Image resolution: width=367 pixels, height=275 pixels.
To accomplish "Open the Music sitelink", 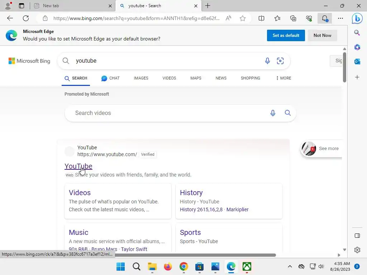I will (x=78, y=232).
